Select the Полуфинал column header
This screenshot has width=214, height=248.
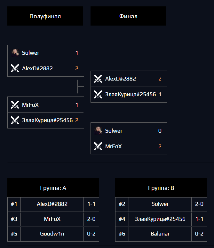point(45,16)
